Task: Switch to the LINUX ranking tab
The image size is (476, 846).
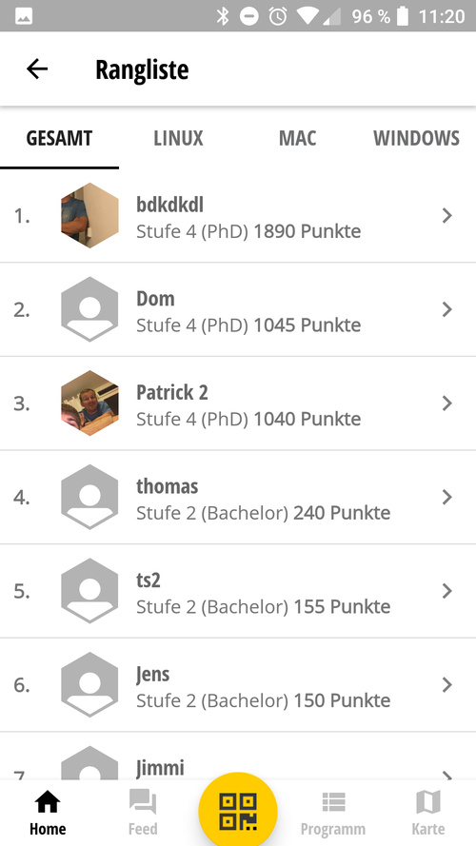Action: [179, 139]
